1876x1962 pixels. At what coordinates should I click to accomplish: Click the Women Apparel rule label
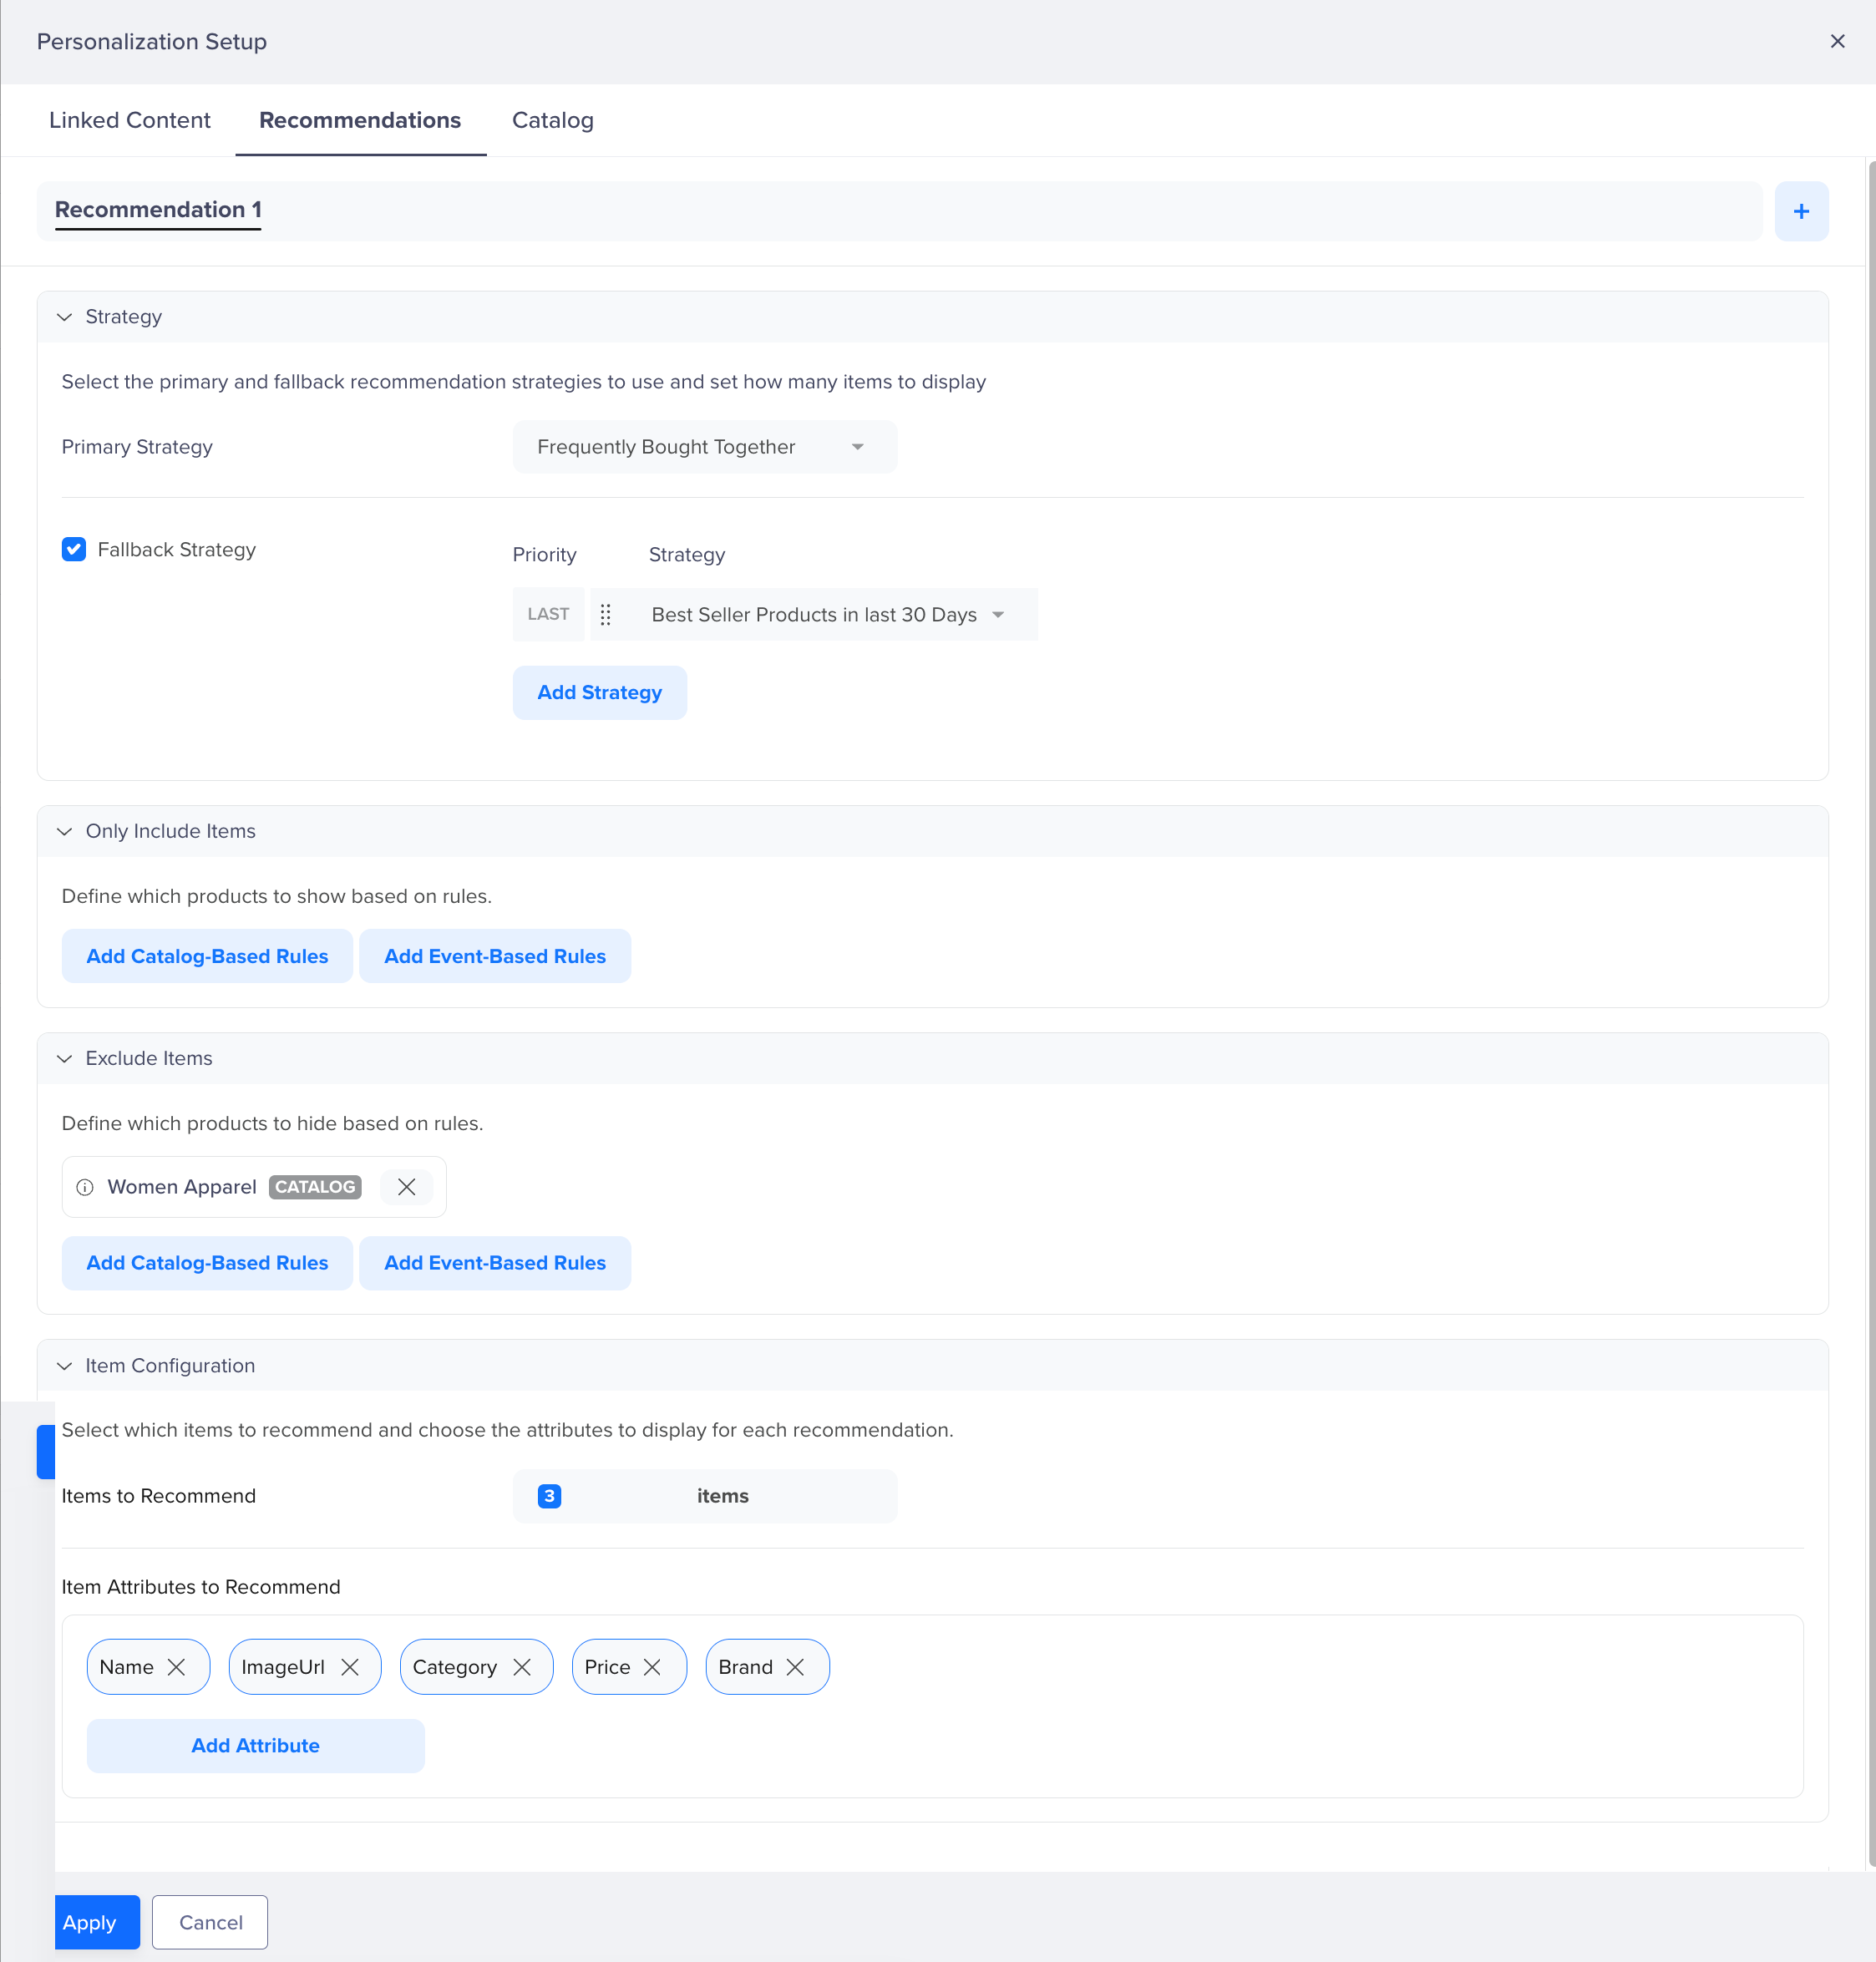point(182,1187)
